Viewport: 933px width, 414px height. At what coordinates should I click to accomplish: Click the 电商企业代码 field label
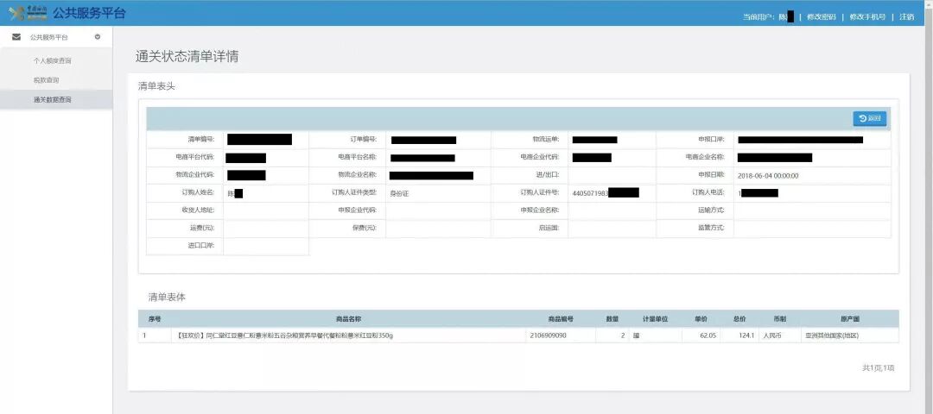pos(539,157)
